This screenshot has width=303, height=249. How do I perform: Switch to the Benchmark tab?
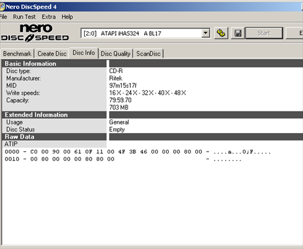17,54
